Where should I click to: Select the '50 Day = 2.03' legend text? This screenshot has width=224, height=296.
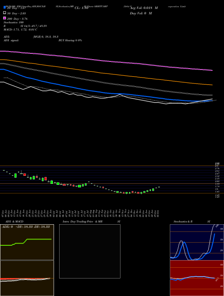coord(17,13)
